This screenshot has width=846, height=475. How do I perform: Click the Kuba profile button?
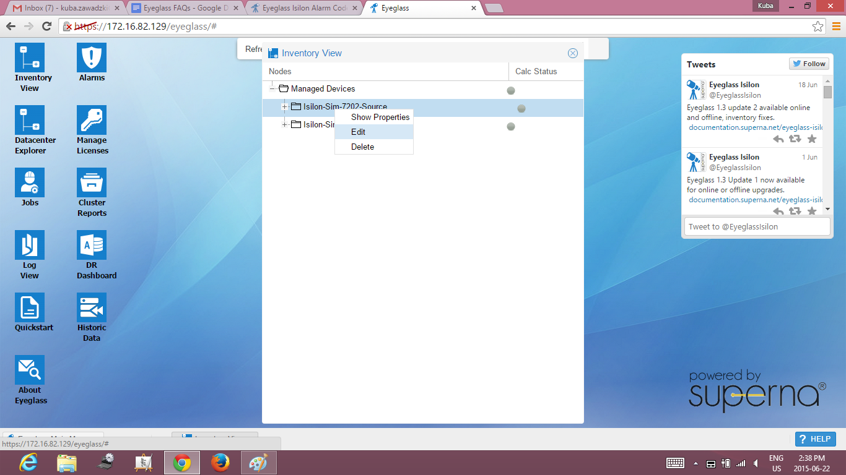pos(764,6)
